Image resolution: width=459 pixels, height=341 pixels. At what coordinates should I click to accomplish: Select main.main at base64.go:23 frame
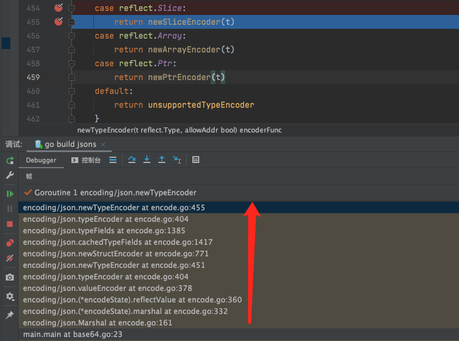click(73, 334)
